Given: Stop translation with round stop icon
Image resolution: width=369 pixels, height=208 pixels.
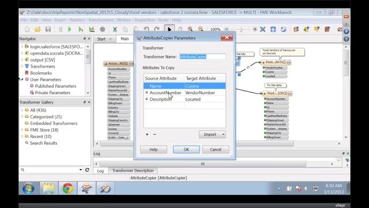Looking at the screenshot, I should coord(103,29).
